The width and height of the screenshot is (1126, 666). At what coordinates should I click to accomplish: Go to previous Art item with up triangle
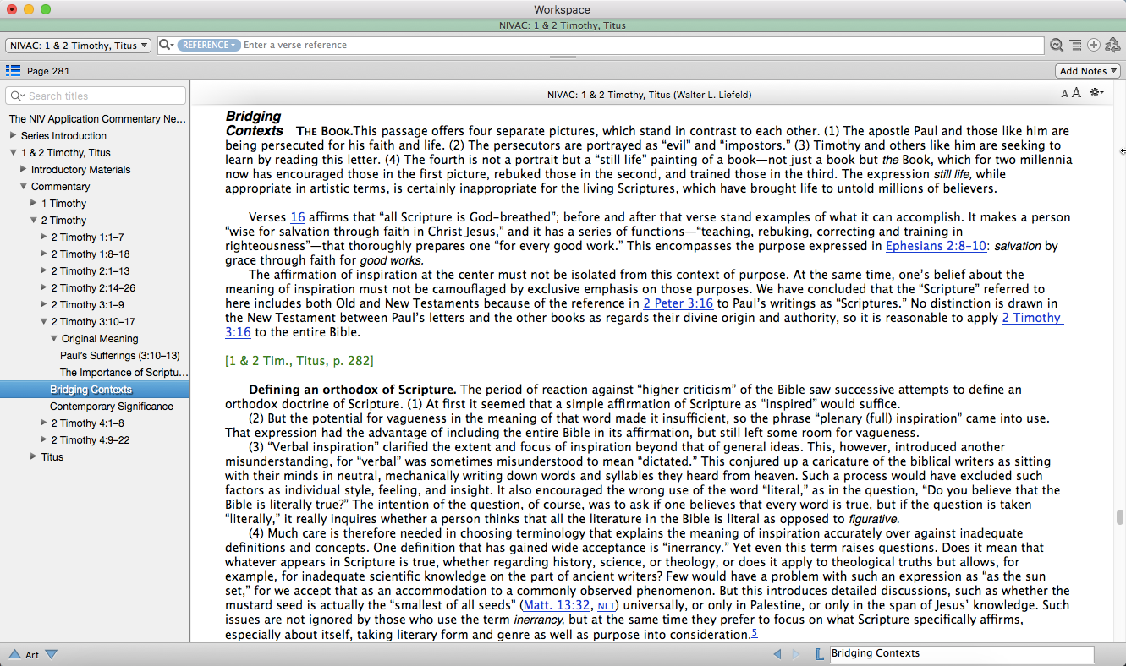(14, 654)
